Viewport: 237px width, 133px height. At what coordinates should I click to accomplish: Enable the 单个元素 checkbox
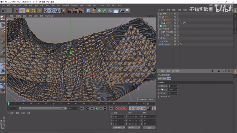pos(169,97)
